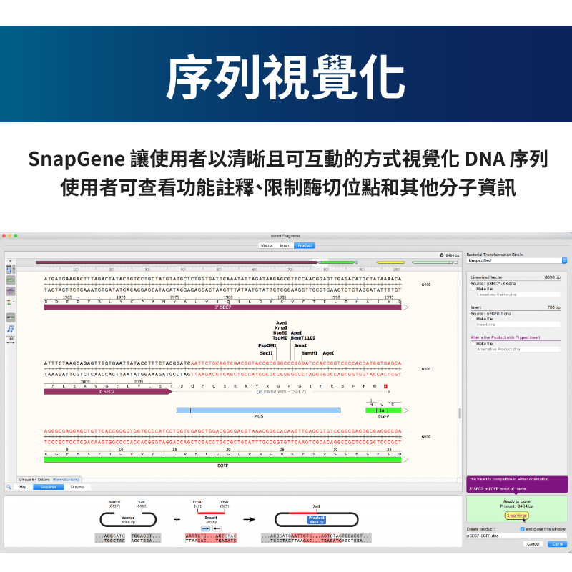Viewport: 572px width, 572px height.
Task: Click the long green EGFP feature bar
Action: point(222,460)
